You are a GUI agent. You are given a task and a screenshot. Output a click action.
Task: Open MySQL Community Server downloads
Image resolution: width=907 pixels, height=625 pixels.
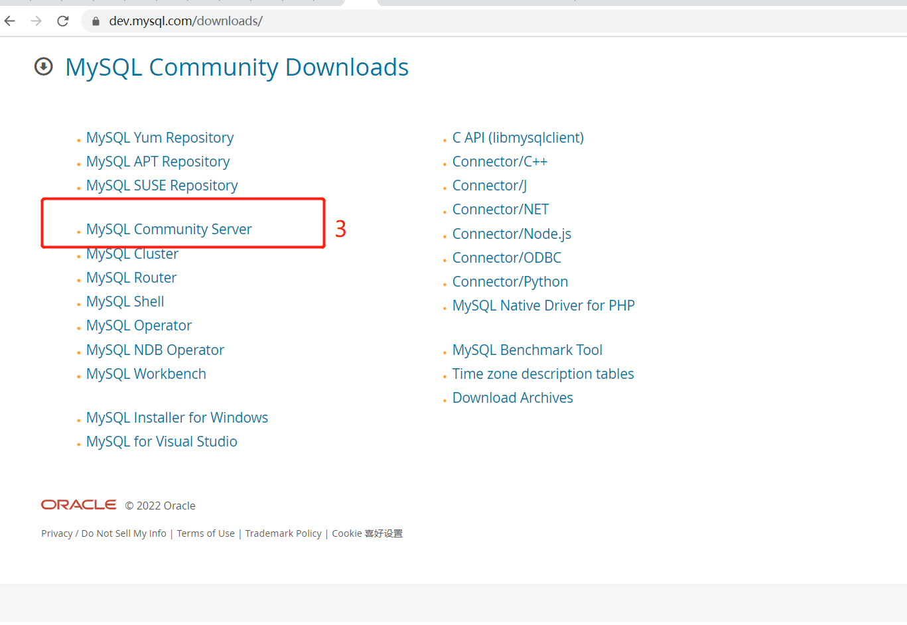169,230
